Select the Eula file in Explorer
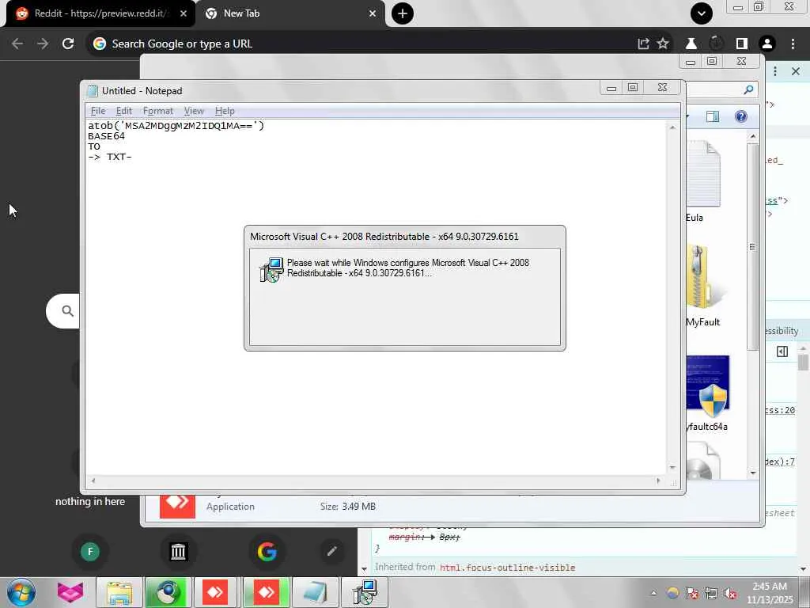The height and width of the screenshot is (608, 810). pos(702,181)
